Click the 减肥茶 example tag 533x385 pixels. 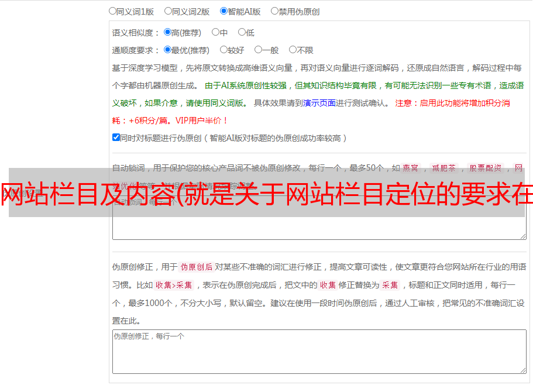[443, 168]
